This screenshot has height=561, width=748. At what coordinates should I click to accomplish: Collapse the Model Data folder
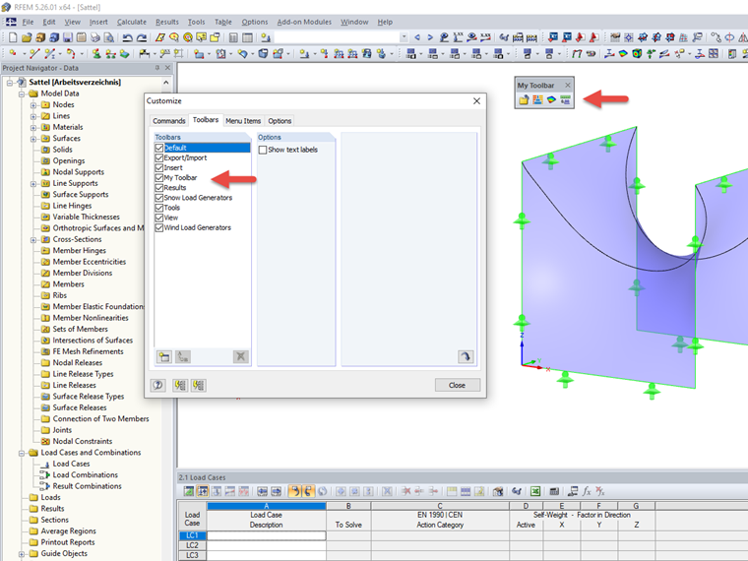[x=22, y=93]
